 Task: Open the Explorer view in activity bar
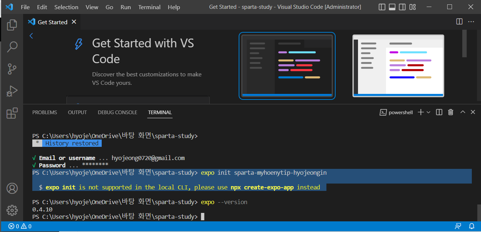(12, 25)
